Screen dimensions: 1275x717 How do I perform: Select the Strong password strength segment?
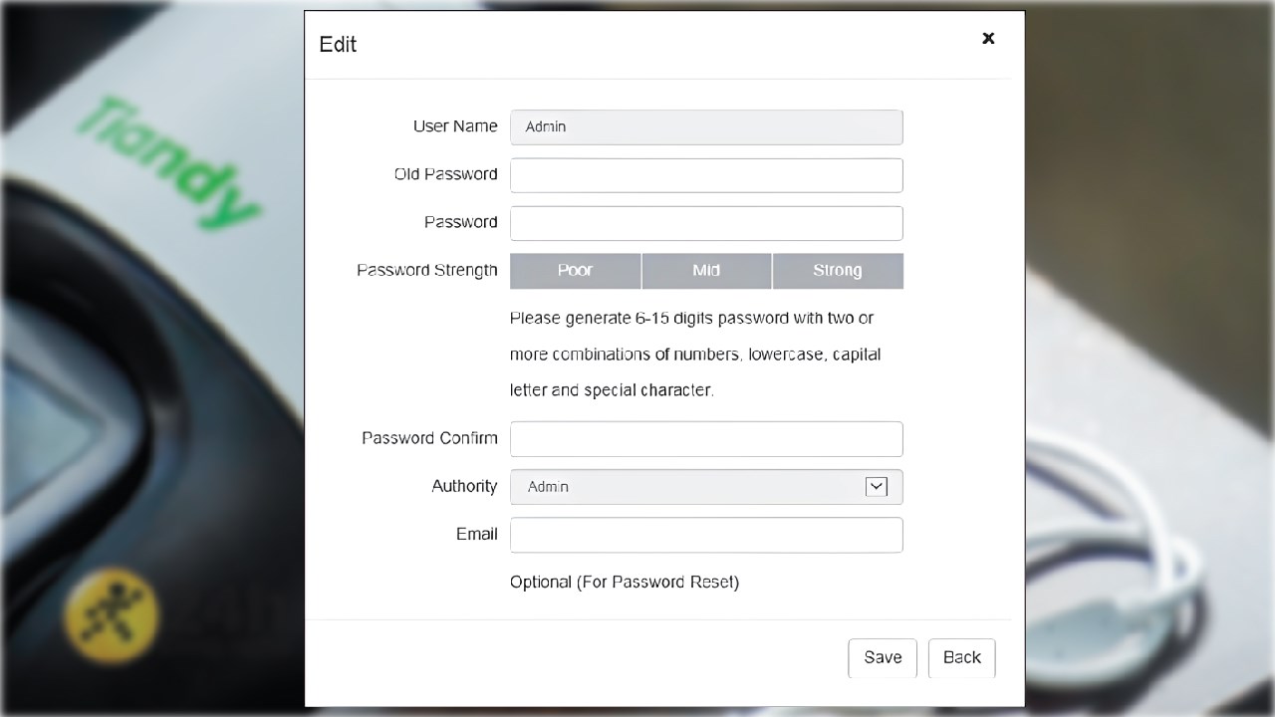pyautogui.click(x=838, y=271)
